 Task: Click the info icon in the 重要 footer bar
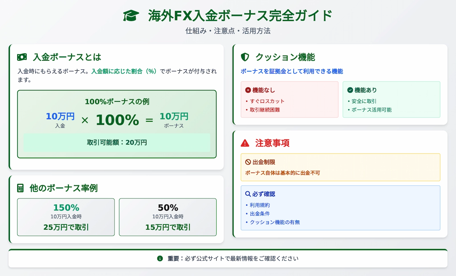tap(160, 258)
